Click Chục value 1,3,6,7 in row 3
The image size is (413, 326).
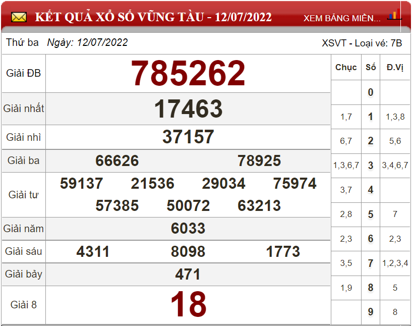[346, 165]
